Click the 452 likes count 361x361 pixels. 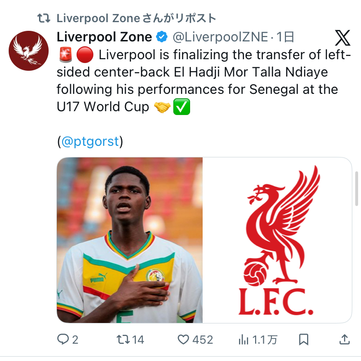pos(203,339)
